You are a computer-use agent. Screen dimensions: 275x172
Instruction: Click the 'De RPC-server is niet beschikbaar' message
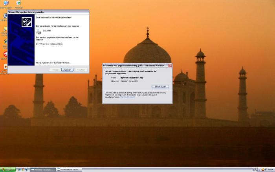49,44
